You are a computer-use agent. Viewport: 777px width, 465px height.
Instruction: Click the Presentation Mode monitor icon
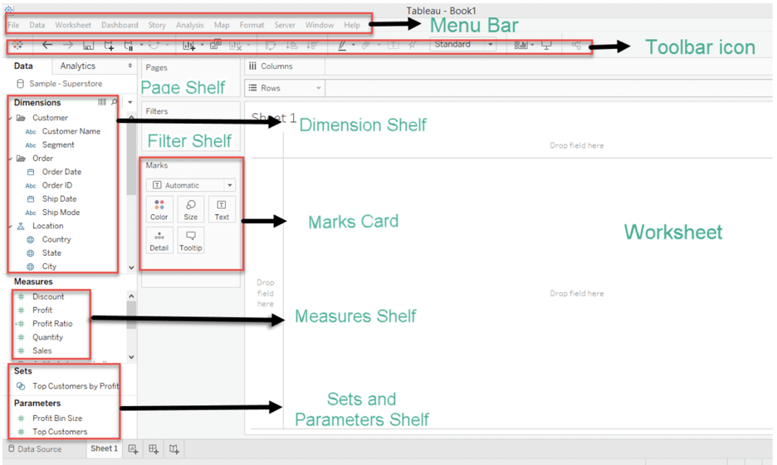(546, 45)
